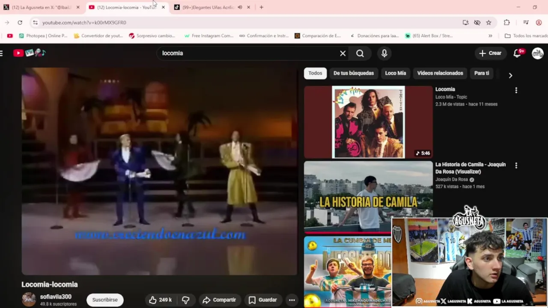Screen dimensions: 548x308
Task: View site information icon in address bar
Action: pos(35,22)
